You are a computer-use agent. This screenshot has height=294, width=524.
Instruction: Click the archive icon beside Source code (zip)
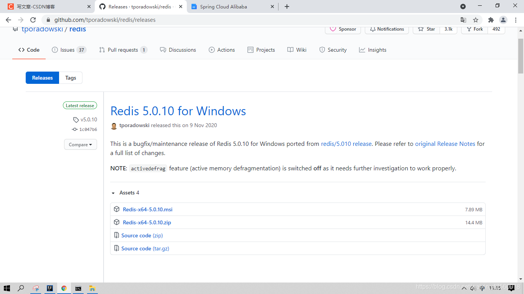pos(117,235)
